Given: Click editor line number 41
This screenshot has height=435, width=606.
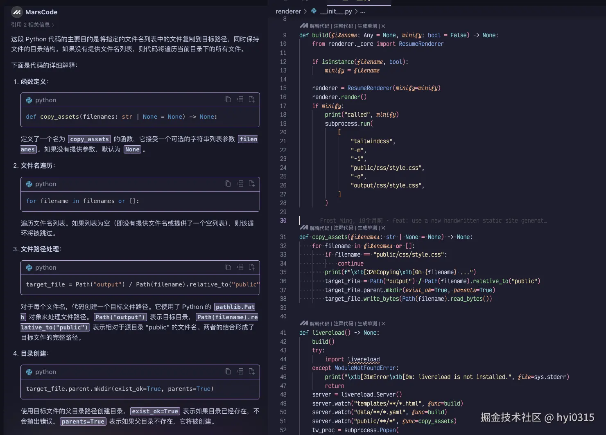Looking at the screenshot, I should point(283,333).
